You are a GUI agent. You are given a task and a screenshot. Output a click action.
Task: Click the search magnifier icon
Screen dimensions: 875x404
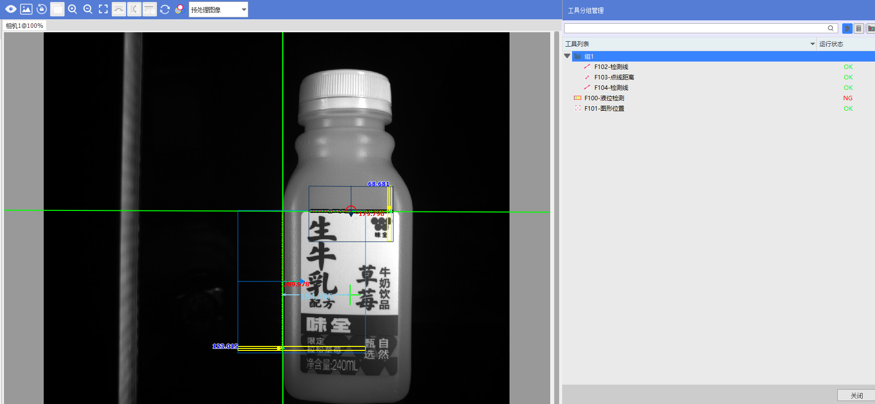click(831, 28)
